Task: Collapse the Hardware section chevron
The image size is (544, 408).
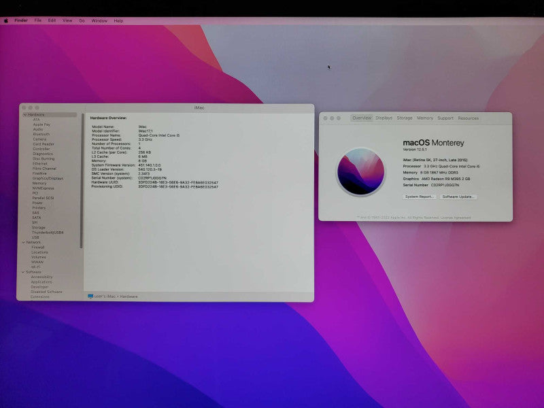Action: point(25,114)
